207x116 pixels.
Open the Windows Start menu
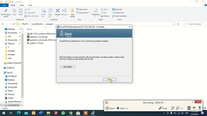point(4,113)
